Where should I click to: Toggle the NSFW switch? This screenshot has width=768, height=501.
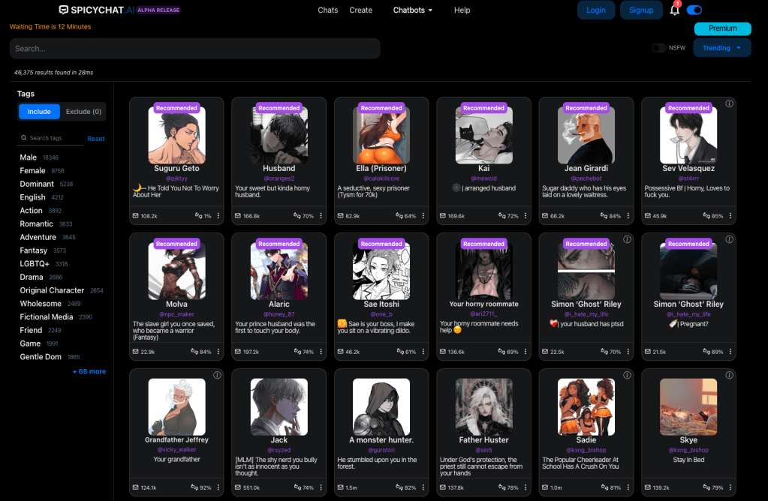(x=658, y=48)
